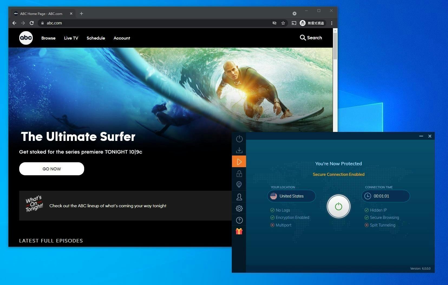Open VPN help question mark icon
448x285 pixels.
click(x=239, y=220)
